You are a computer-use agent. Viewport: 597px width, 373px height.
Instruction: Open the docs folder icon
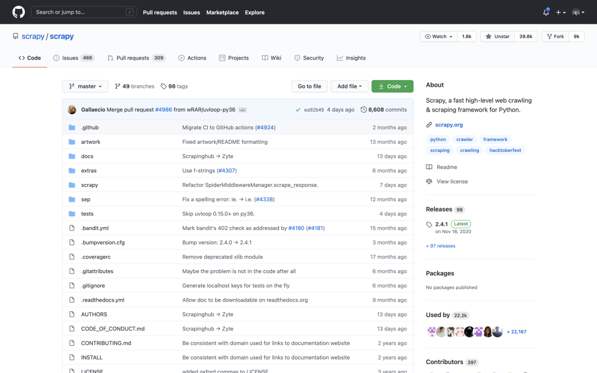pos(72,156)
